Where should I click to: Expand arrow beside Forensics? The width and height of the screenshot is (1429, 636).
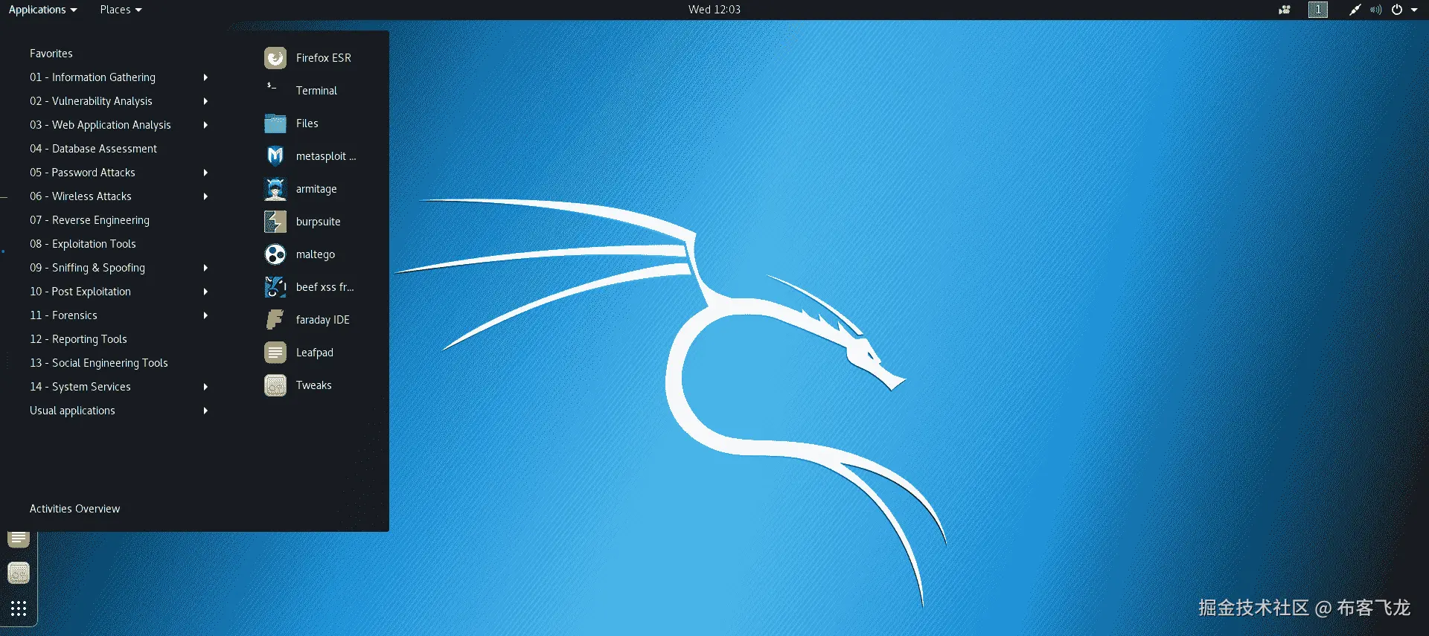coord(205,315)
